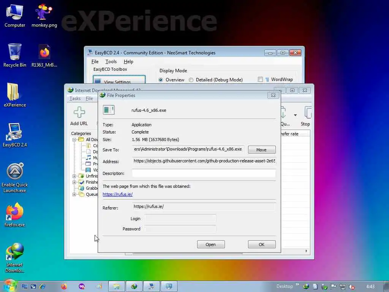Viewport: 389px width, 292px height.
Task: Click the purple masked taskbar icon
Action: [x=82, y=287]
